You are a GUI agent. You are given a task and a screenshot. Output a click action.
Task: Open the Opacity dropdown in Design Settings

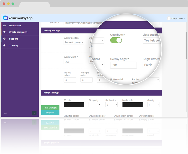[153, 105]
